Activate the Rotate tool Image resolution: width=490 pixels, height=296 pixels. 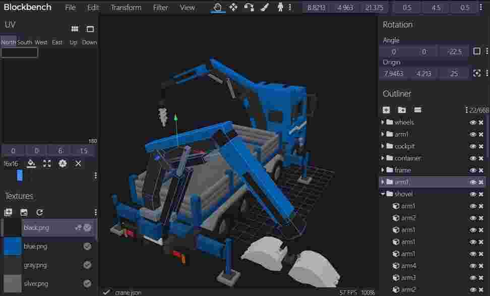[248, 7]
